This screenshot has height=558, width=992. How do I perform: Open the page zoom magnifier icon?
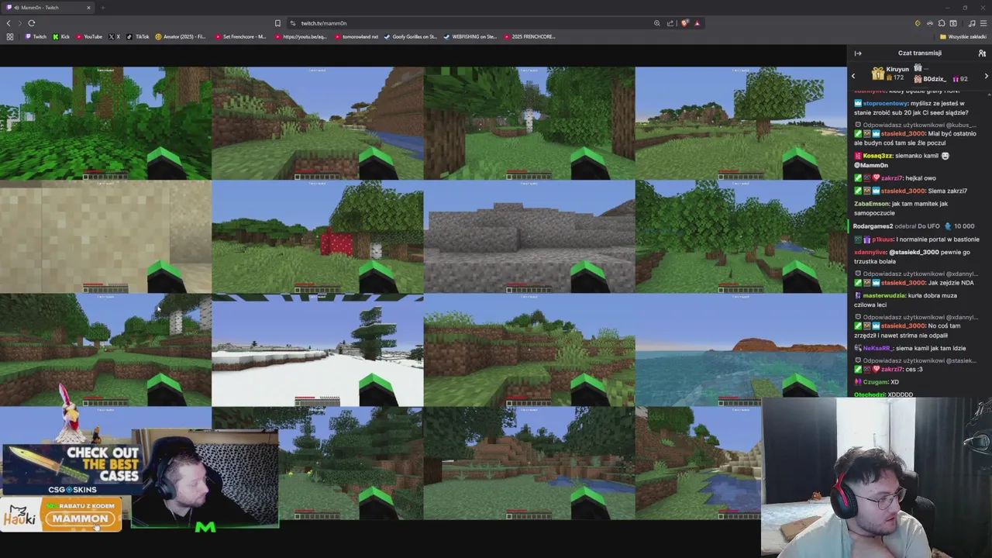click(x=656, y=23)
